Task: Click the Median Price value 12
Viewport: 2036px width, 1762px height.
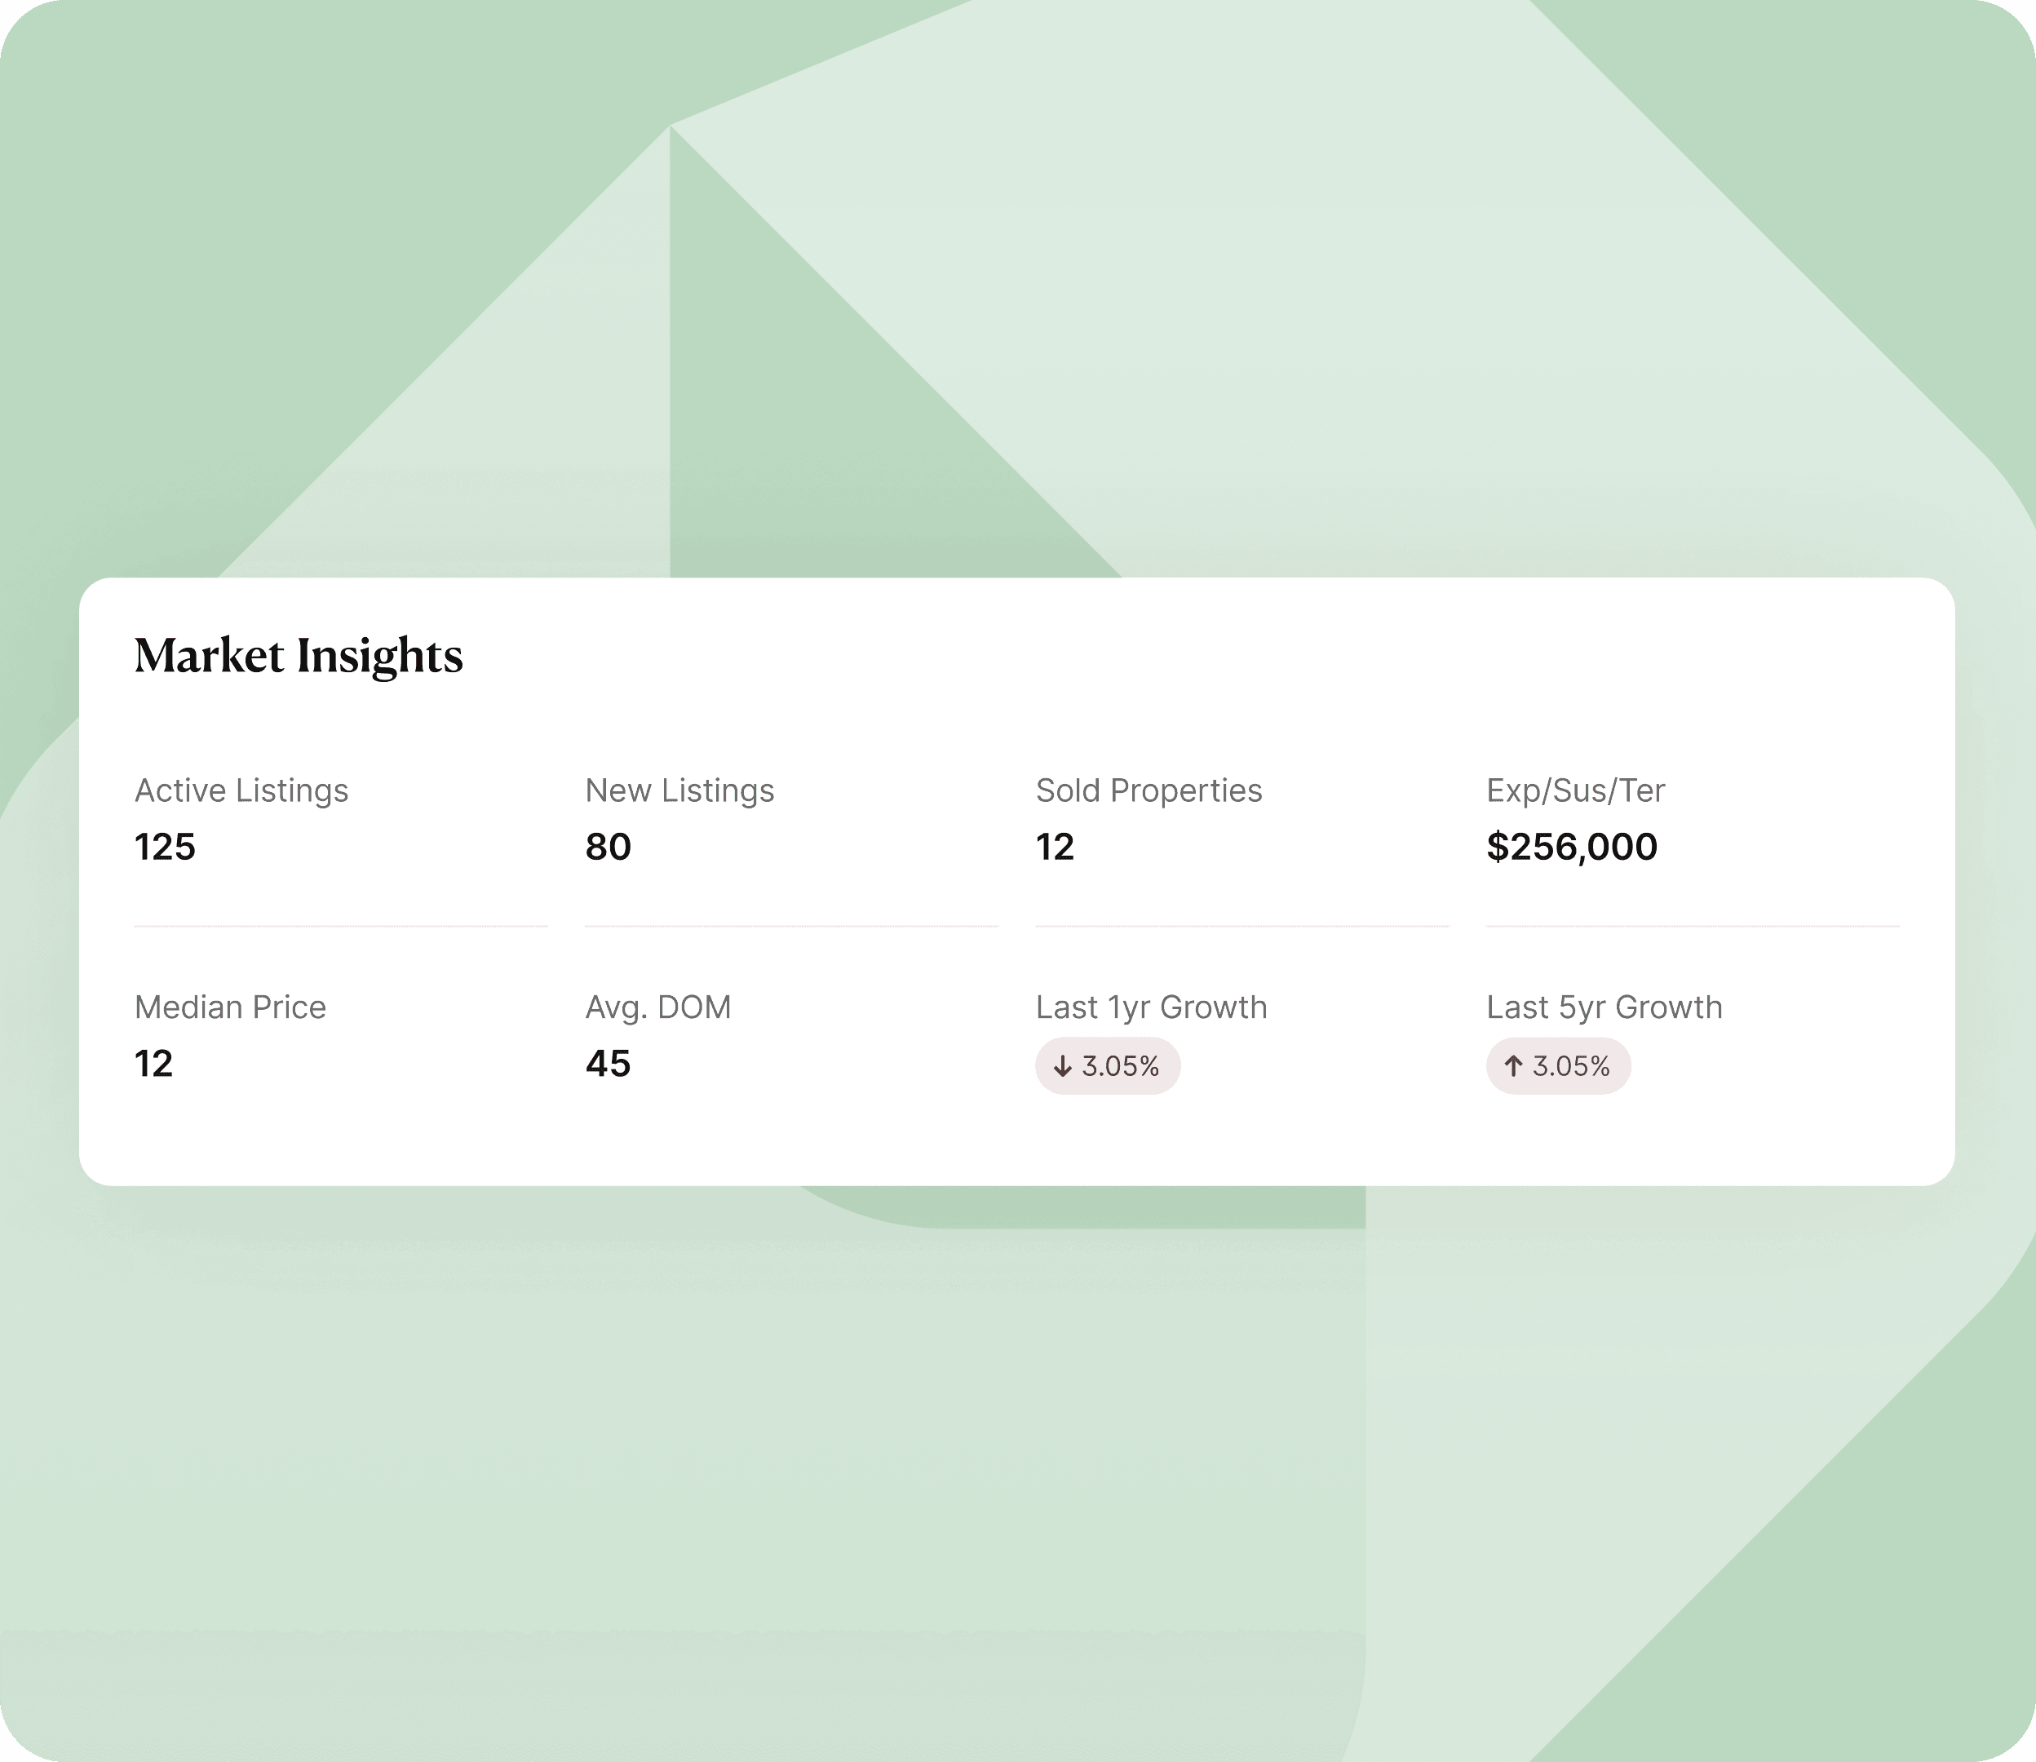Action: click(153, 1063)
